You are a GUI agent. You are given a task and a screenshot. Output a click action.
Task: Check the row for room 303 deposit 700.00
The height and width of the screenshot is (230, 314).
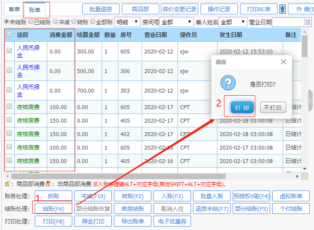(x=9, y=90)
